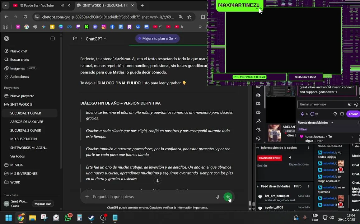
Task: Click the Chrome address bar URL
Action: (x=108, y=17)
